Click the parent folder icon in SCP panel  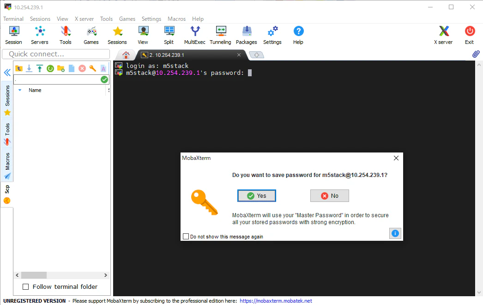pyautogui.click(x=19, y=68)
